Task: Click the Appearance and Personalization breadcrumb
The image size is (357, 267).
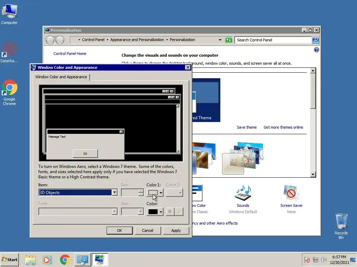Action: (137, 40)
